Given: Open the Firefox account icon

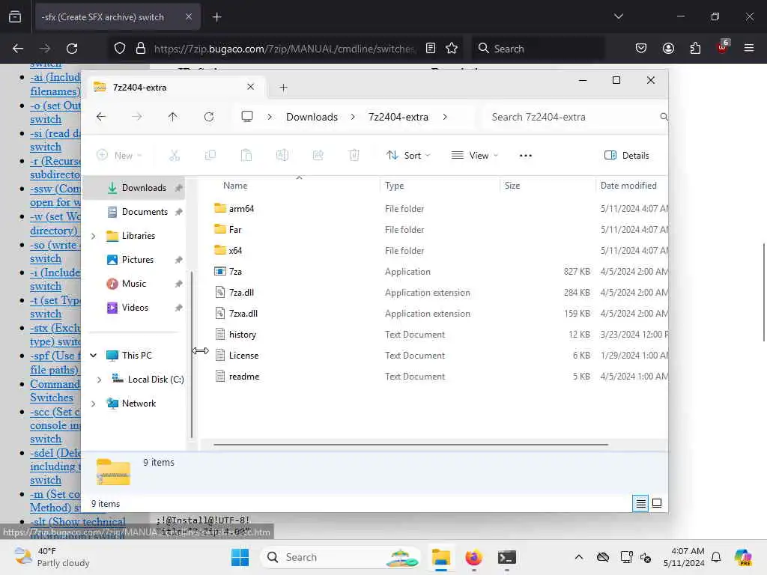Looking at the screenshot, I should tap(668, 49).
